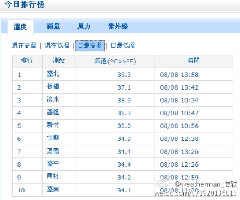Open station 新竹

click(x=53, y=125)
